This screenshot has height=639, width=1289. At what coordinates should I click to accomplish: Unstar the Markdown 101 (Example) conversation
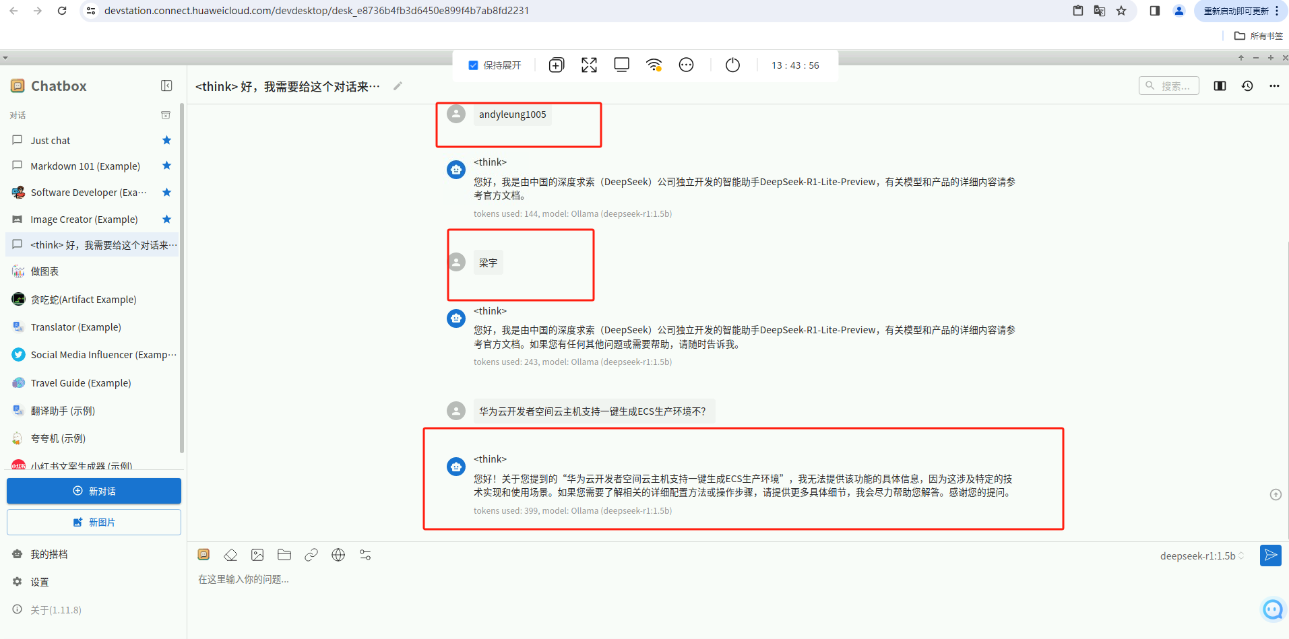coord(166,166)
